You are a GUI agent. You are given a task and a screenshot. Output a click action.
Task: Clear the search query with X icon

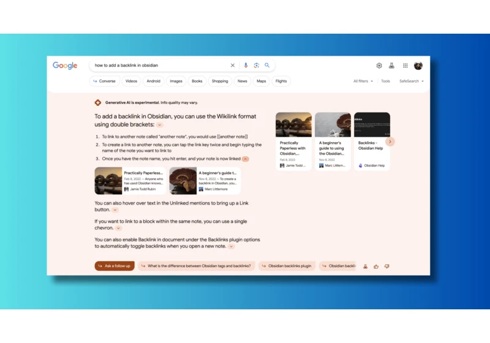pyautogui.click(x=233, y=66)
